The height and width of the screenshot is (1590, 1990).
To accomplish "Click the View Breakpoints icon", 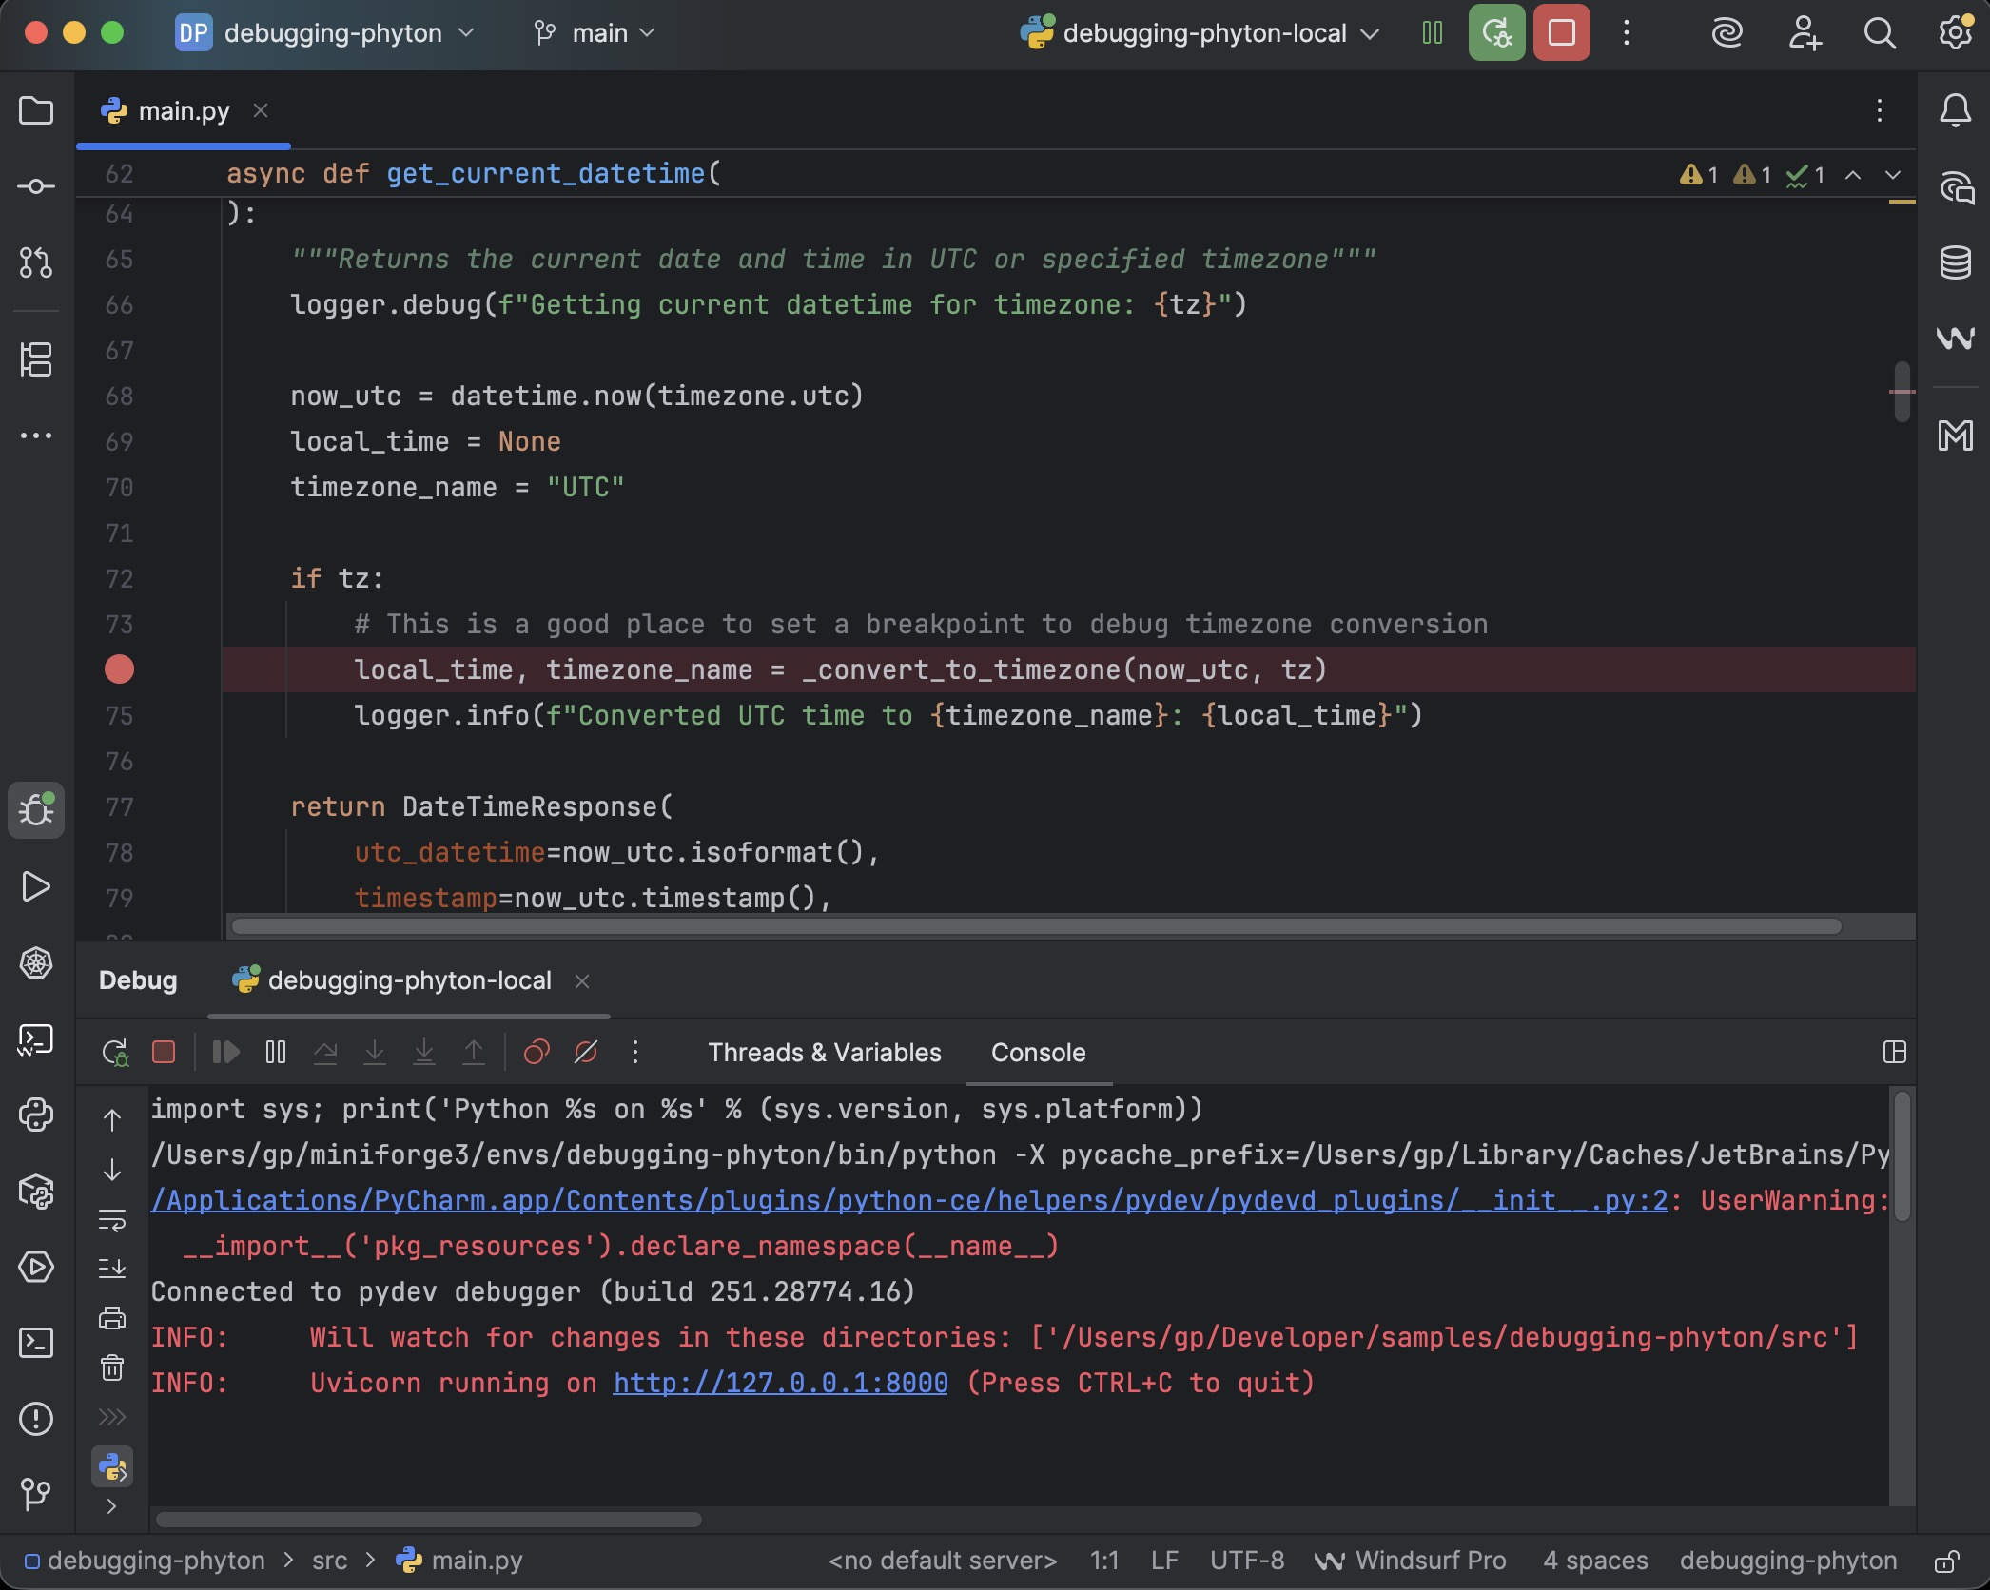I will (x=537, y=1053).
